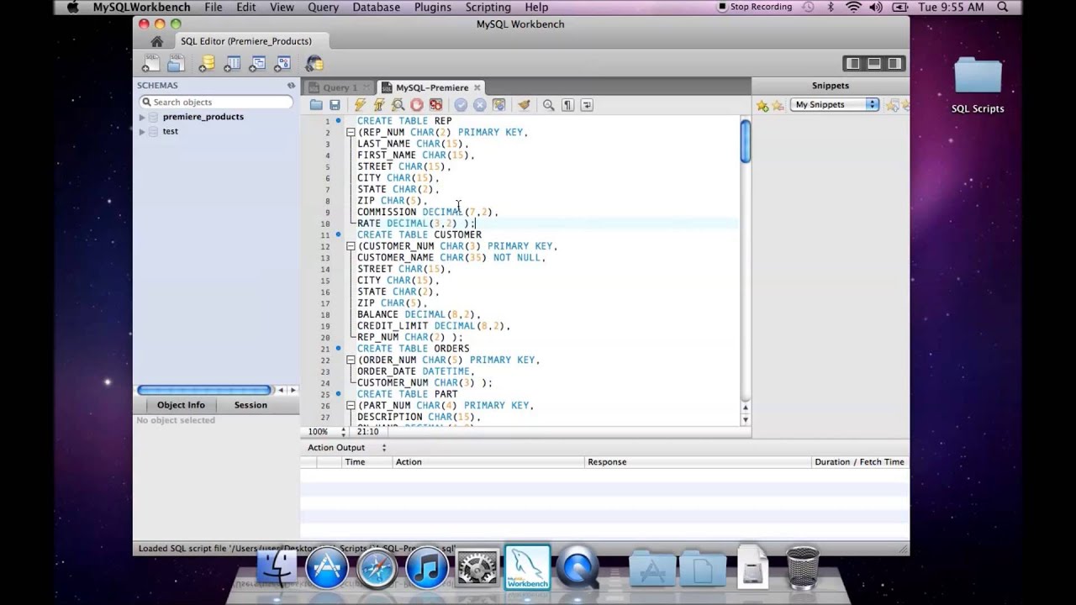
Task: Click the Duration / Fetch Time column header
Action: click(859, 462)
